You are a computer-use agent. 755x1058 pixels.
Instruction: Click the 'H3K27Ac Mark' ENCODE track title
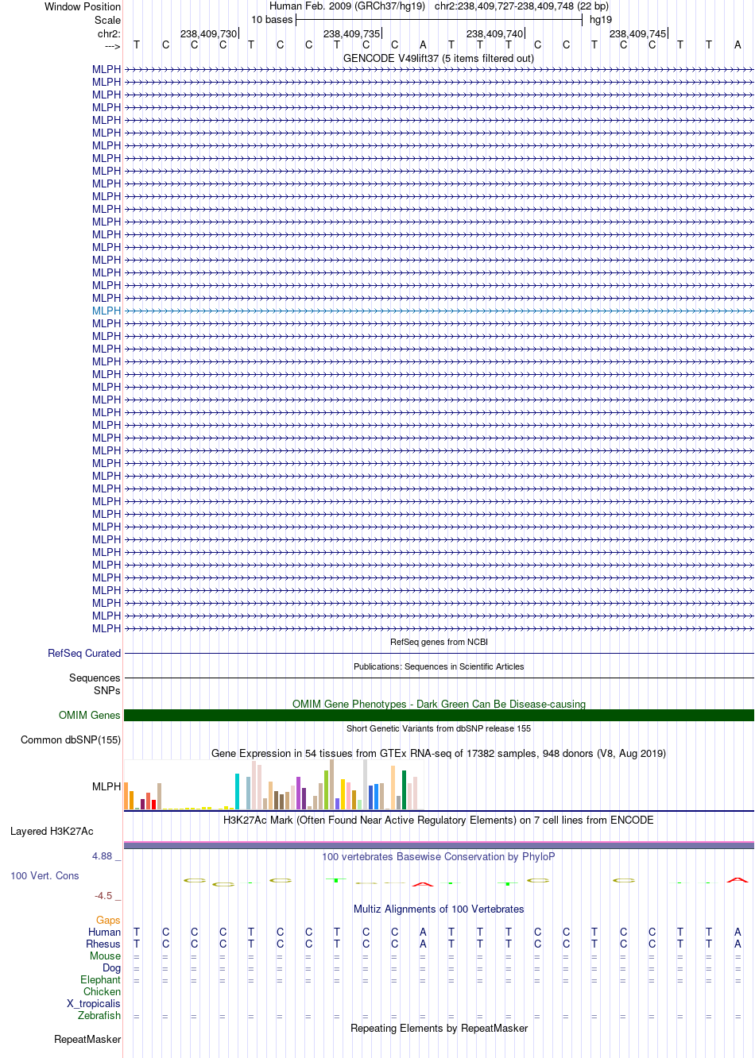coord(439,820)
